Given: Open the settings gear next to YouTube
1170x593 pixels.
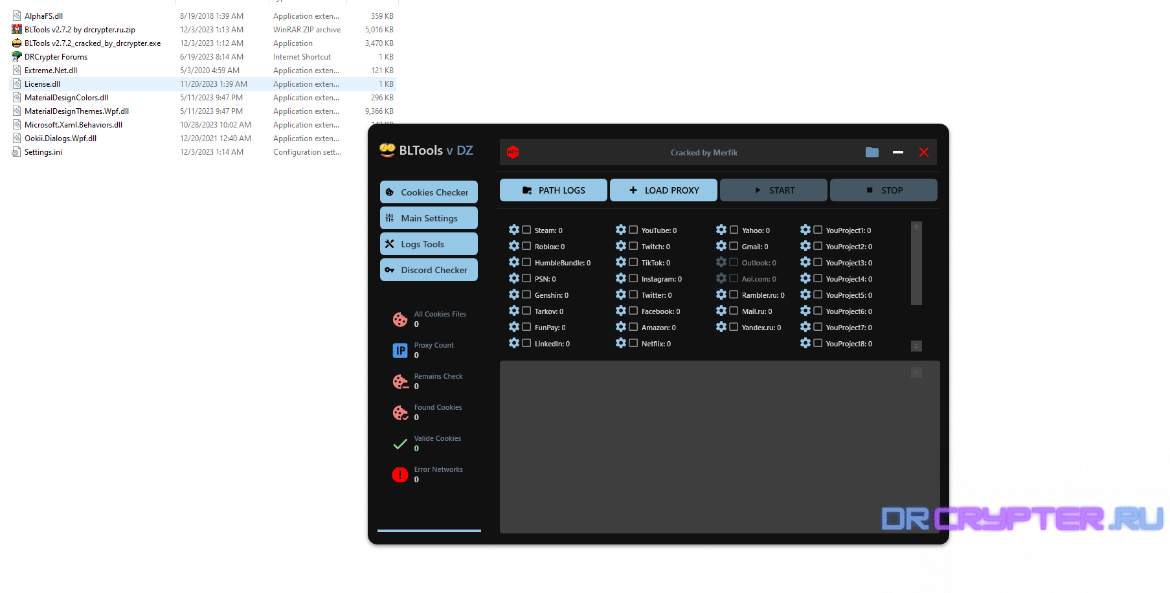Looking at the screenshot, I should tap(621, 230).
